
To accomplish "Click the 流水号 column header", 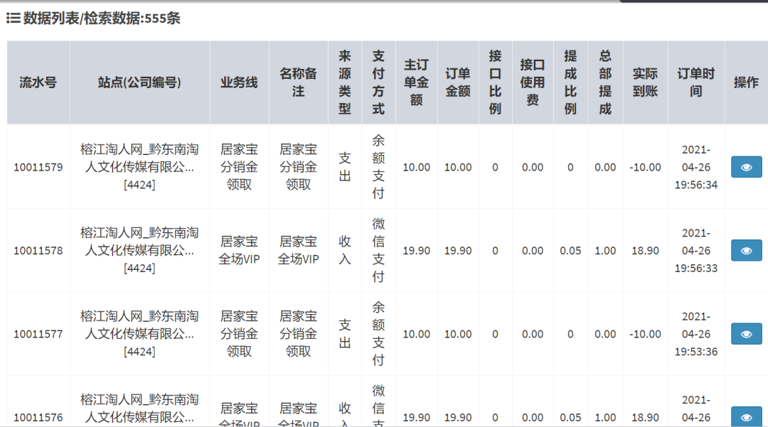I will point(38,82).
